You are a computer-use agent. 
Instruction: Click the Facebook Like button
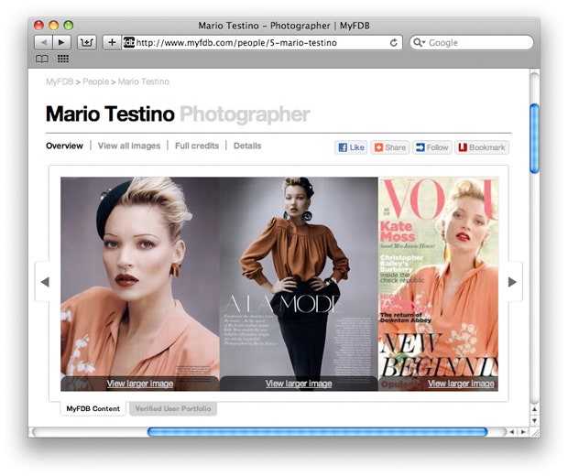pyautogui.click(x=351, y=147)
